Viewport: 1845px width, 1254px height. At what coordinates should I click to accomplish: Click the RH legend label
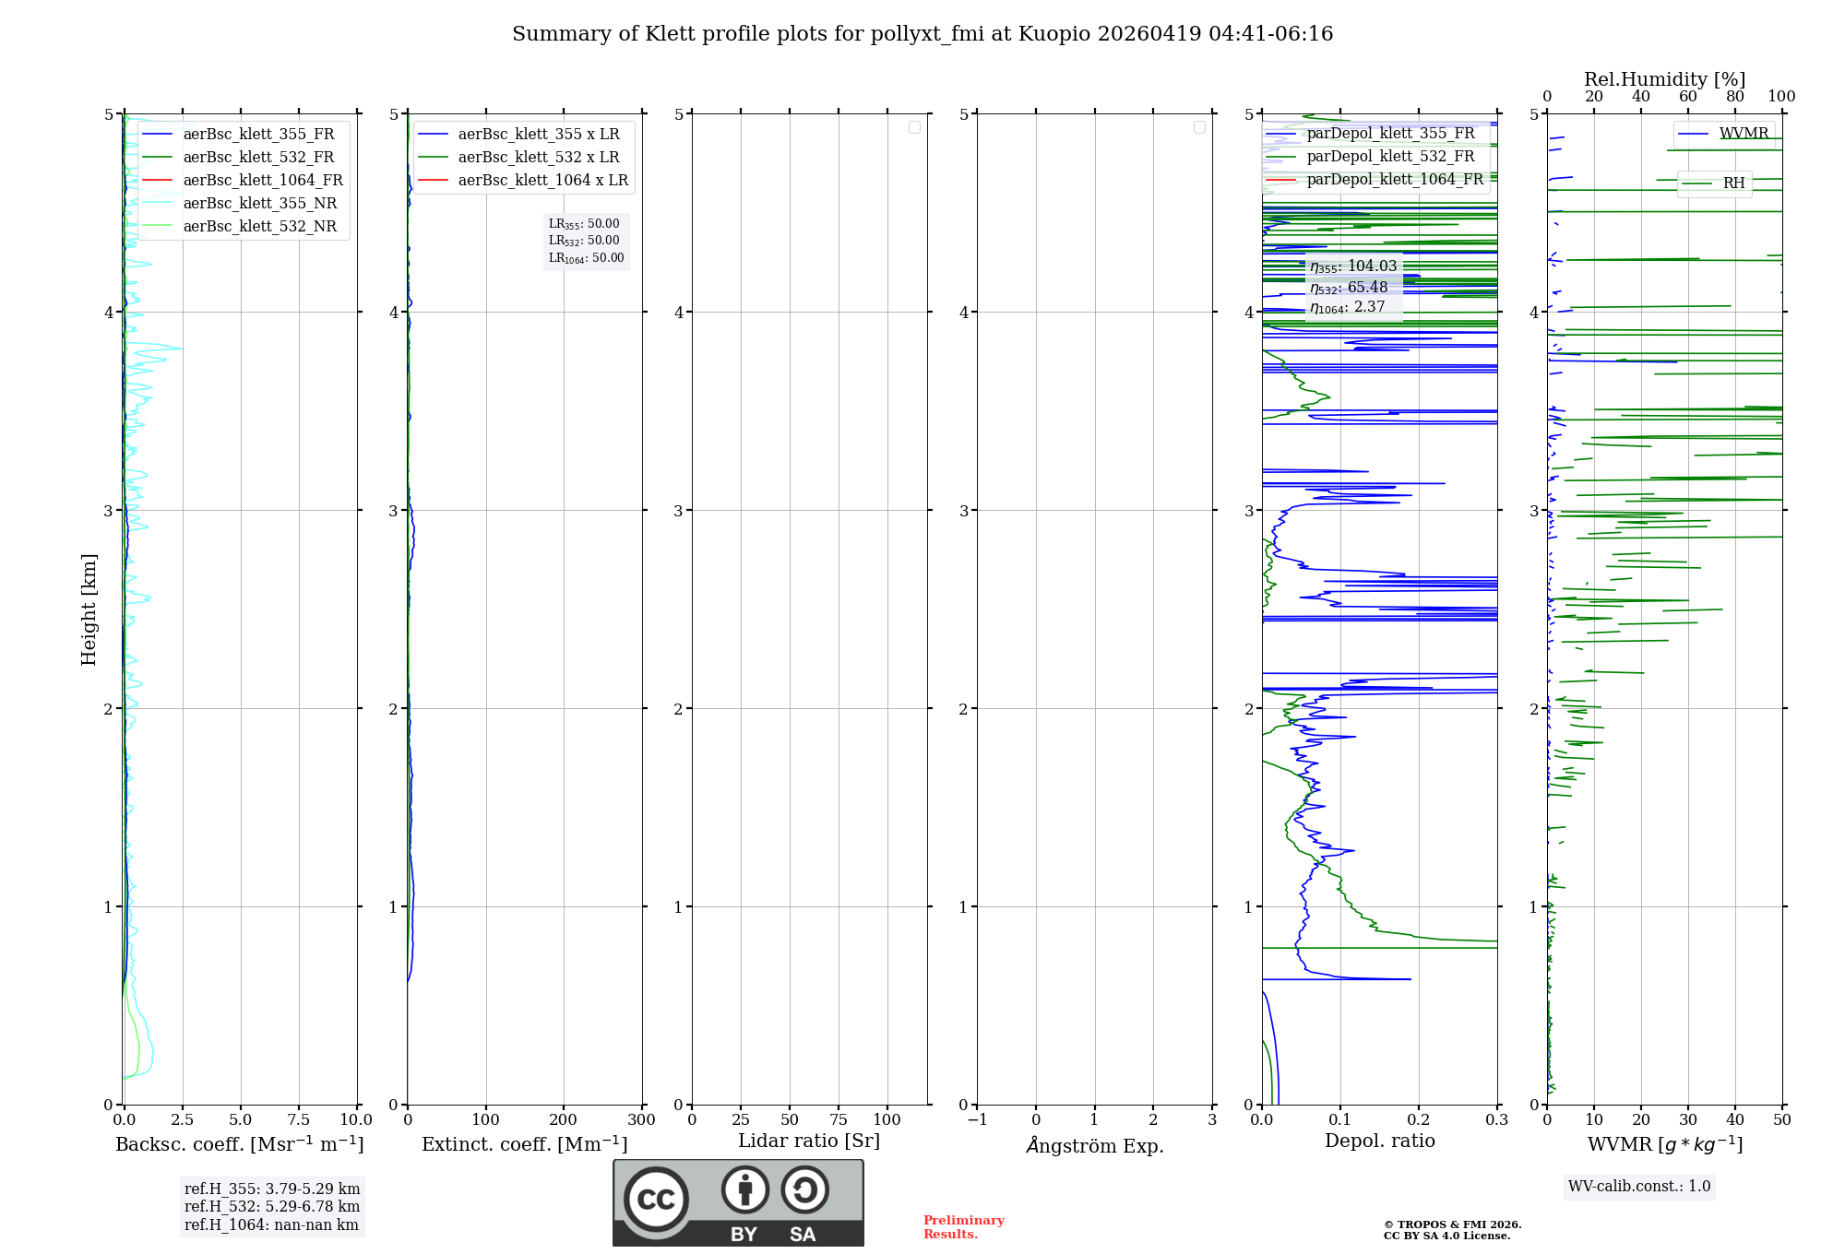point(1733,183)
